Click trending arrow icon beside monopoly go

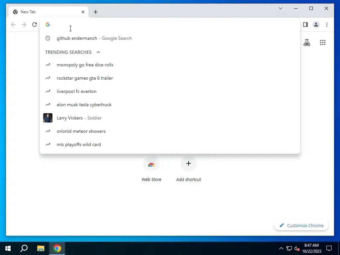point(48,65)
